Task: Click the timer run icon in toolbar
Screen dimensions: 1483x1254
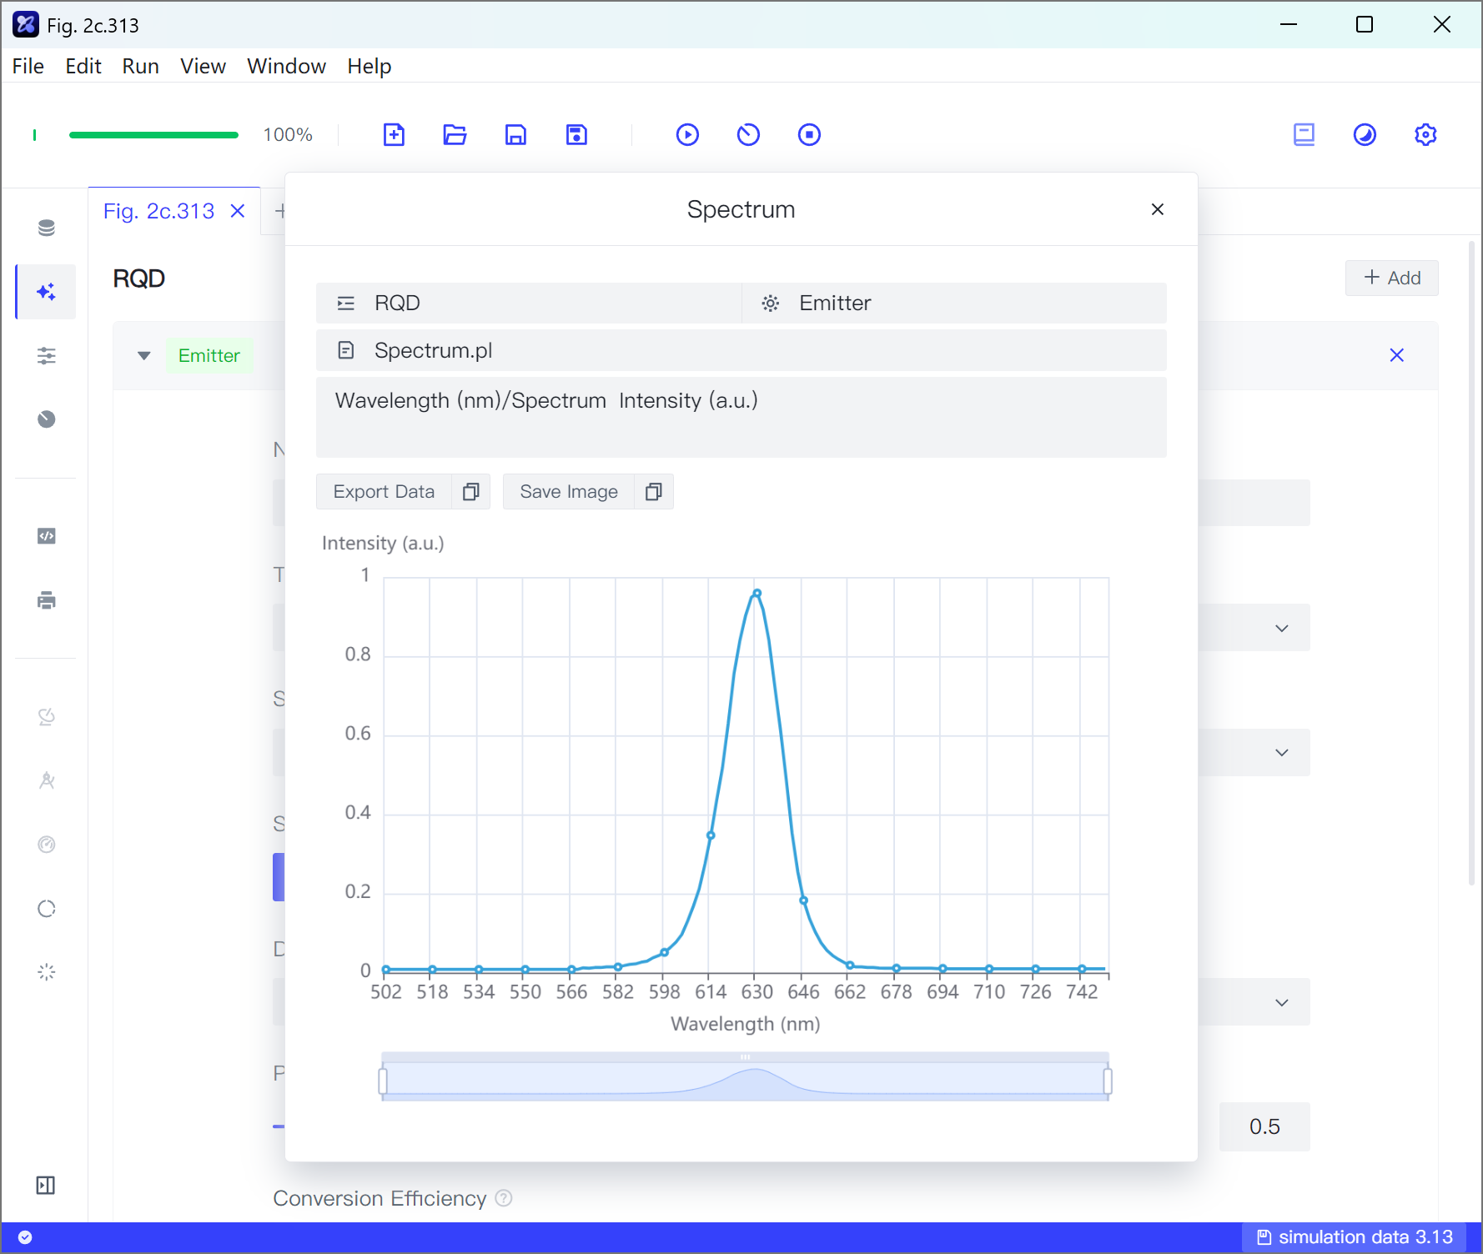Action: tap(748, 134)
